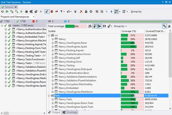Select the Nancy.Testing.Tests tree item
This screenshot has width=172, height=115.
pyautogui.click(x=28, y=56)
